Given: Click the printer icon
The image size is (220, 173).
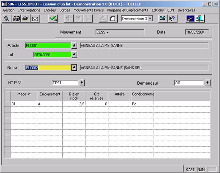Looking at the screenshot, I should tap(25, 19).
